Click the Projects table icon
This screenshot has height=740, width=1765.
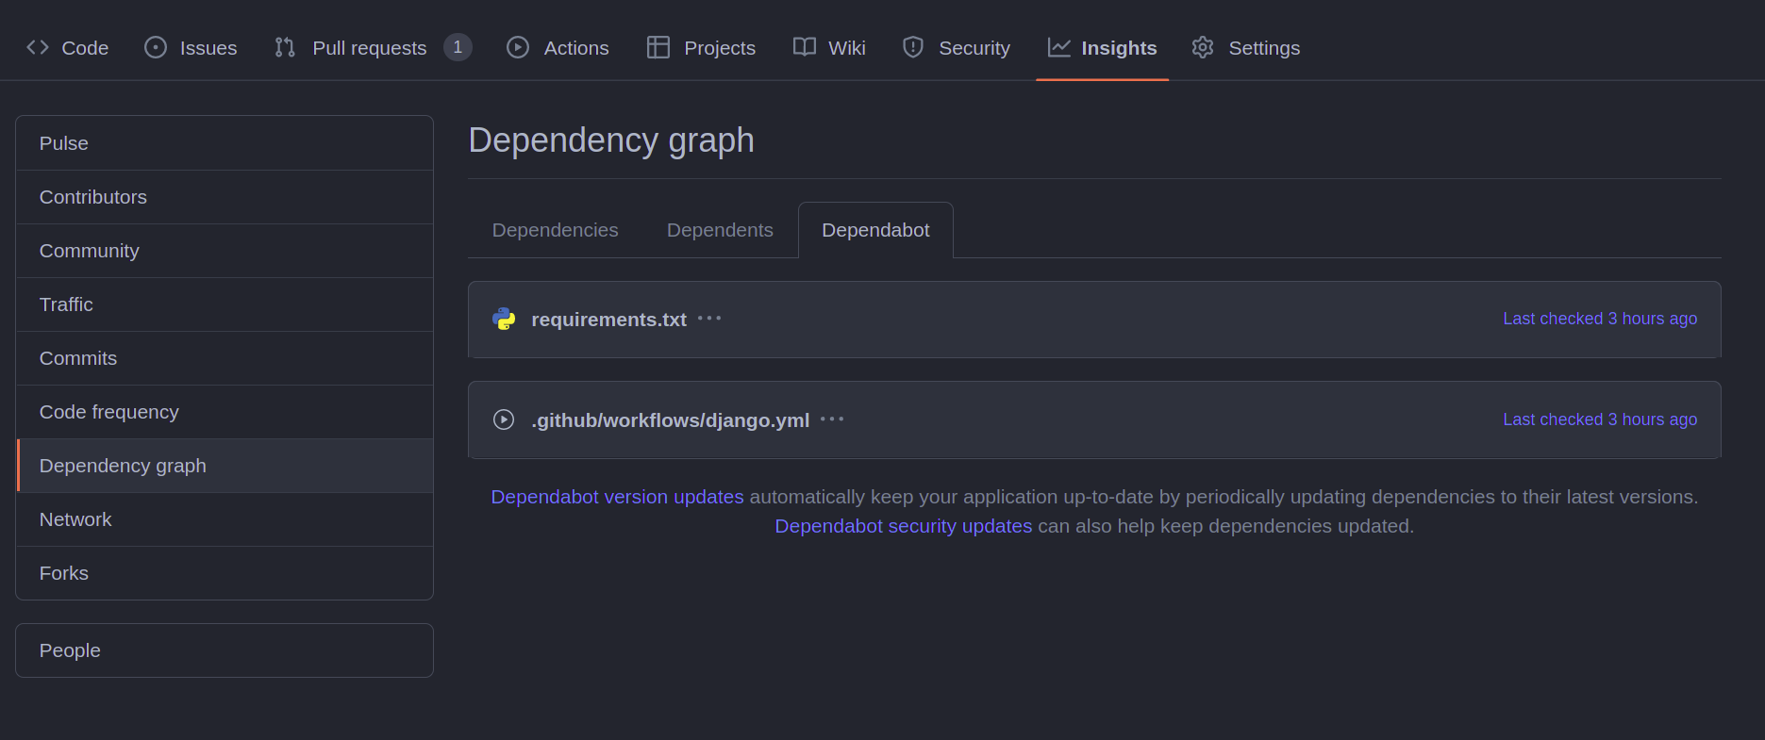click(658, 47)
